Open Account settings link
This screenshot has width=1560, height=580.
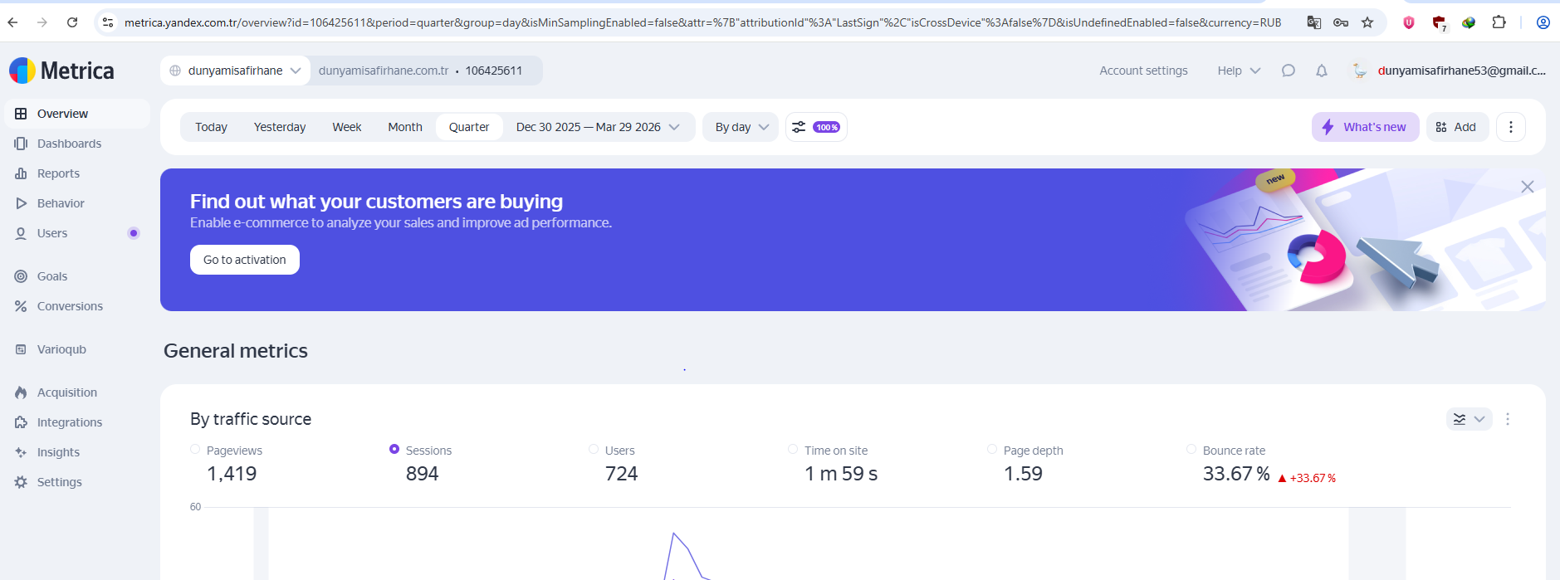pos(1143,71)
